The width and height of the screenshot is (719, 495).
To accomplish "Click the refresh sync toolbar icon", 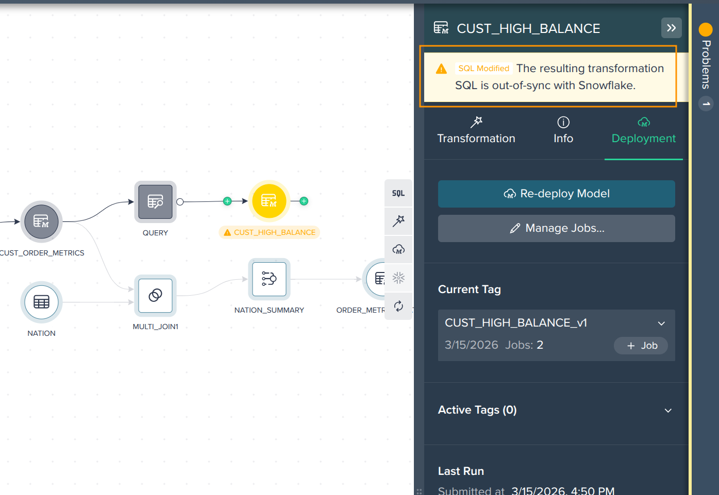I will 398,306.
